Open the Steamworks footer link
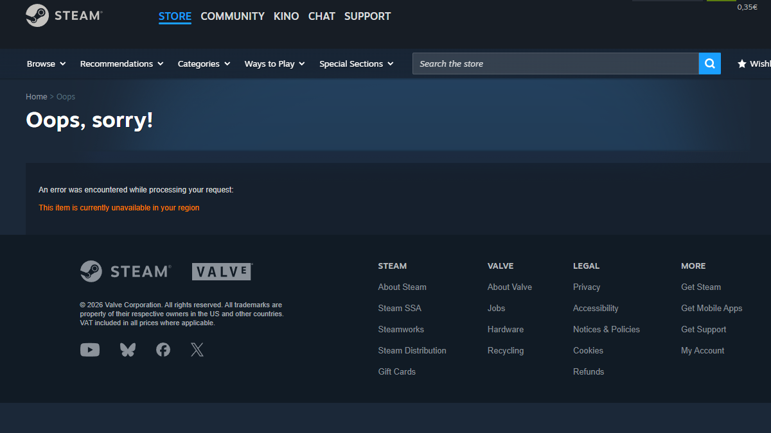This screenshot has width=771, height=433. (x=401, y=329)
